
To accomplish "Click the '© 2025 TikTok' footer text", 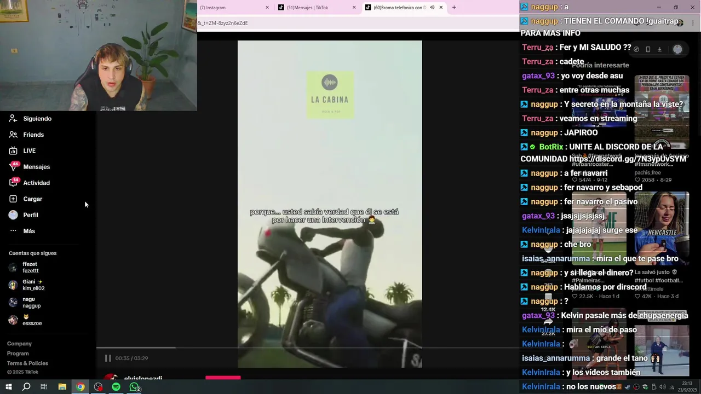I will tap(22, 372).
